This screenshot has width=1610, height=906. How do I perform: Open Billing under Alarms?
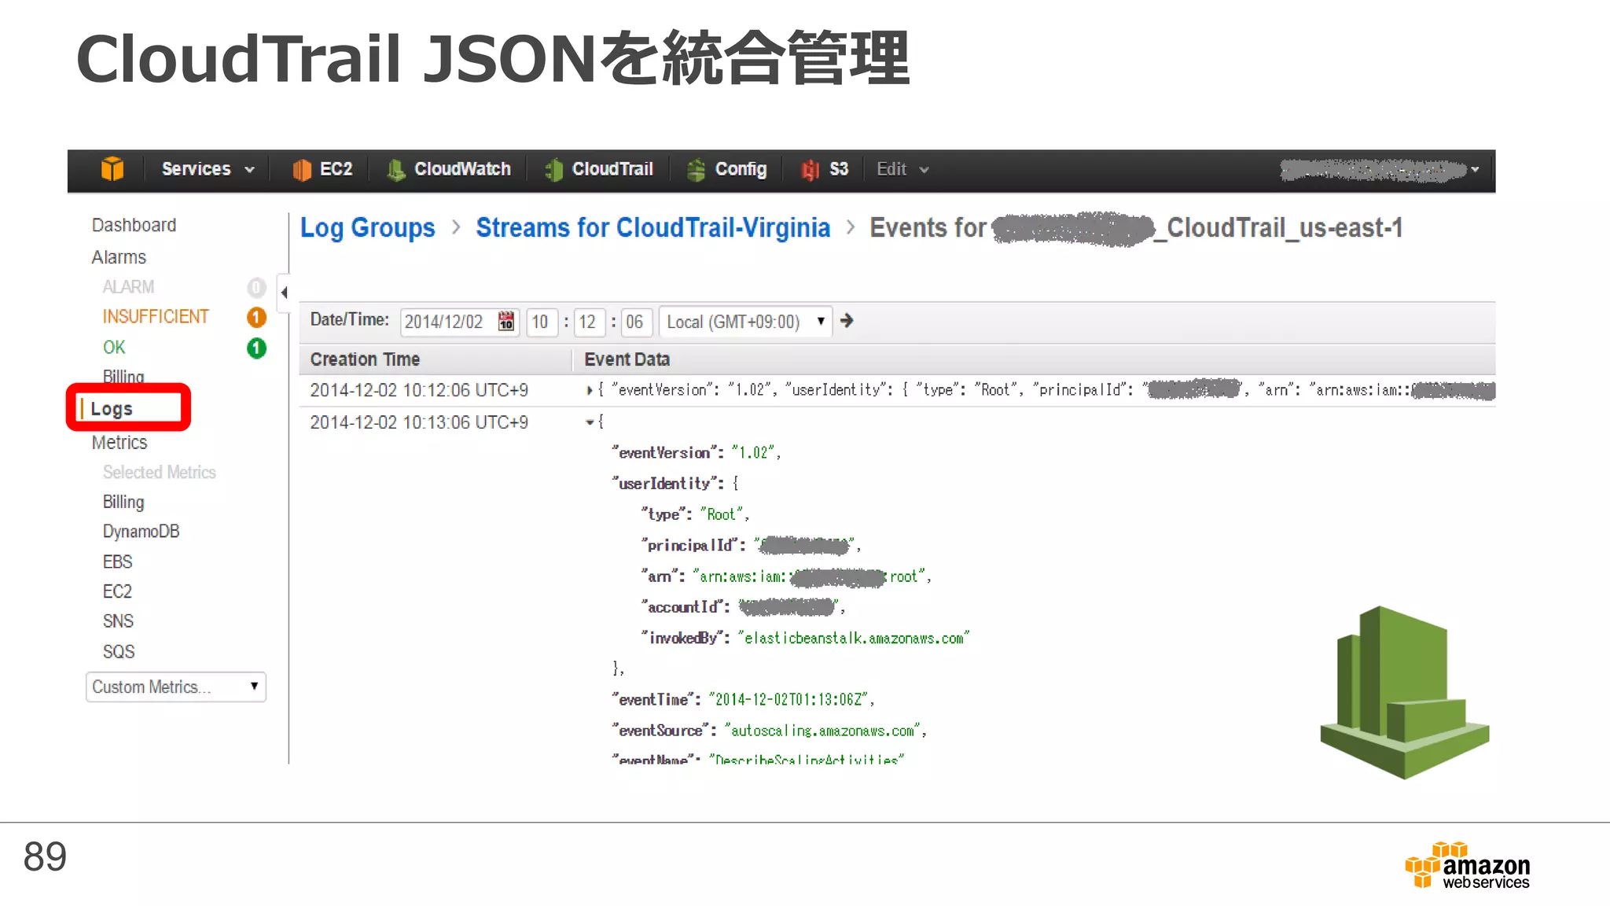[x=123, y=377]
